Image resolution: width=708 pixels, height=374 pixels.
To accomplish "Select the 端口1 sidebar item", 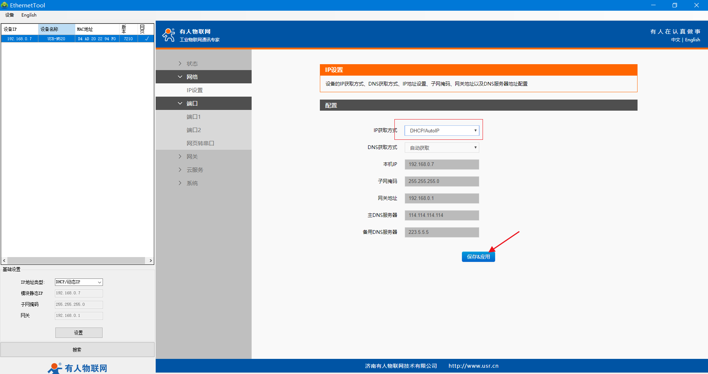I will tap(193, 117).
